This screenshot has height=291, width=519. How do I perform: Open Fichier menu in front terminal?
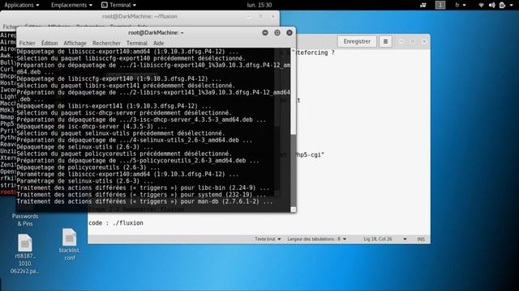27,43
